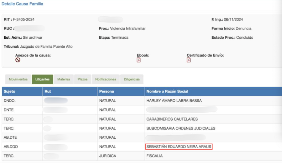The width and height of the screenshot is (282, 163).
Task: Click the Persona column header
Action: click(107, 91)
